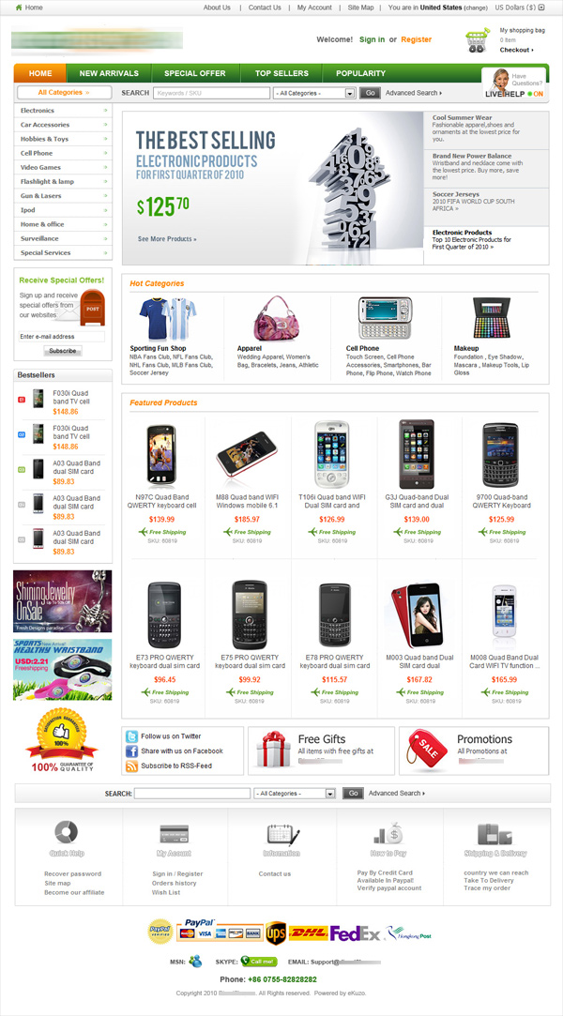
Task: Expand the All Categories sidebar menu
Action: click(64, 93)
